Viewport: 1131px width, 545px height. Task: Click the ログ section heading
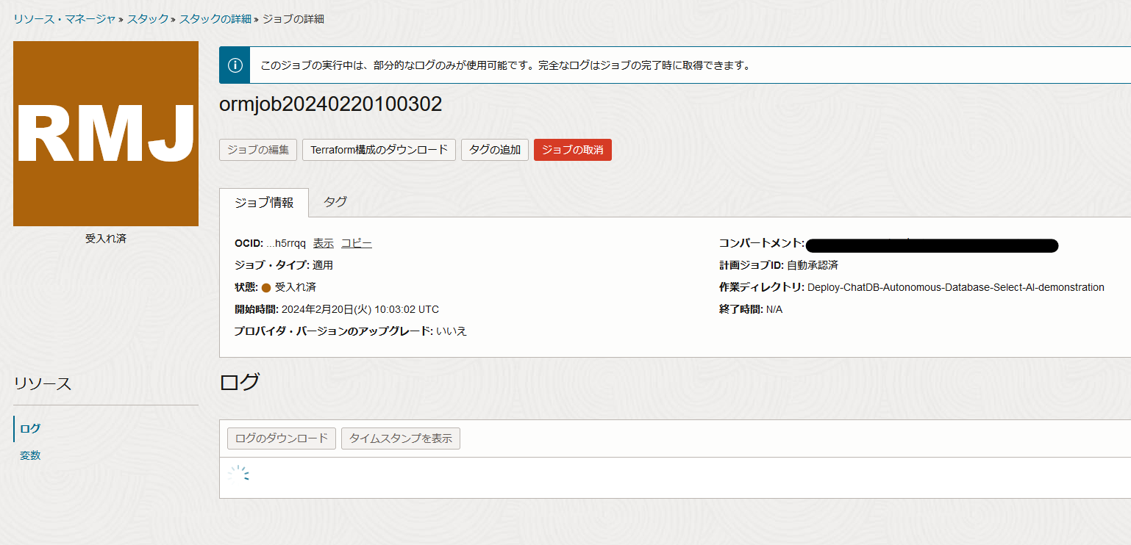click(240, 382)
